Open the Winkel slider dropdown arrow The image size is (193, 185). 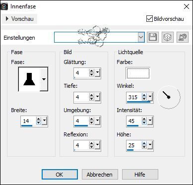[150, 97]
